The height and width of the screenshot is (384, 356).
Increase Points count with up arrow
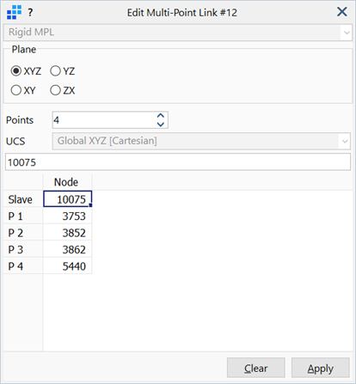click(x=161, y=116)
